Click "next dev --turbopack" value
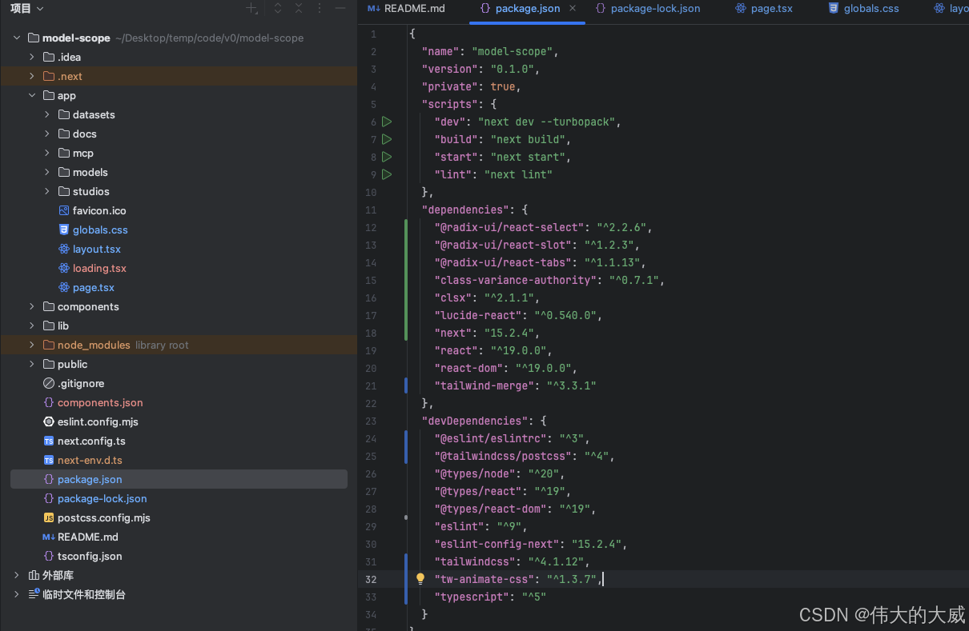The image size is (969, 631). click(x=547, y=122)
